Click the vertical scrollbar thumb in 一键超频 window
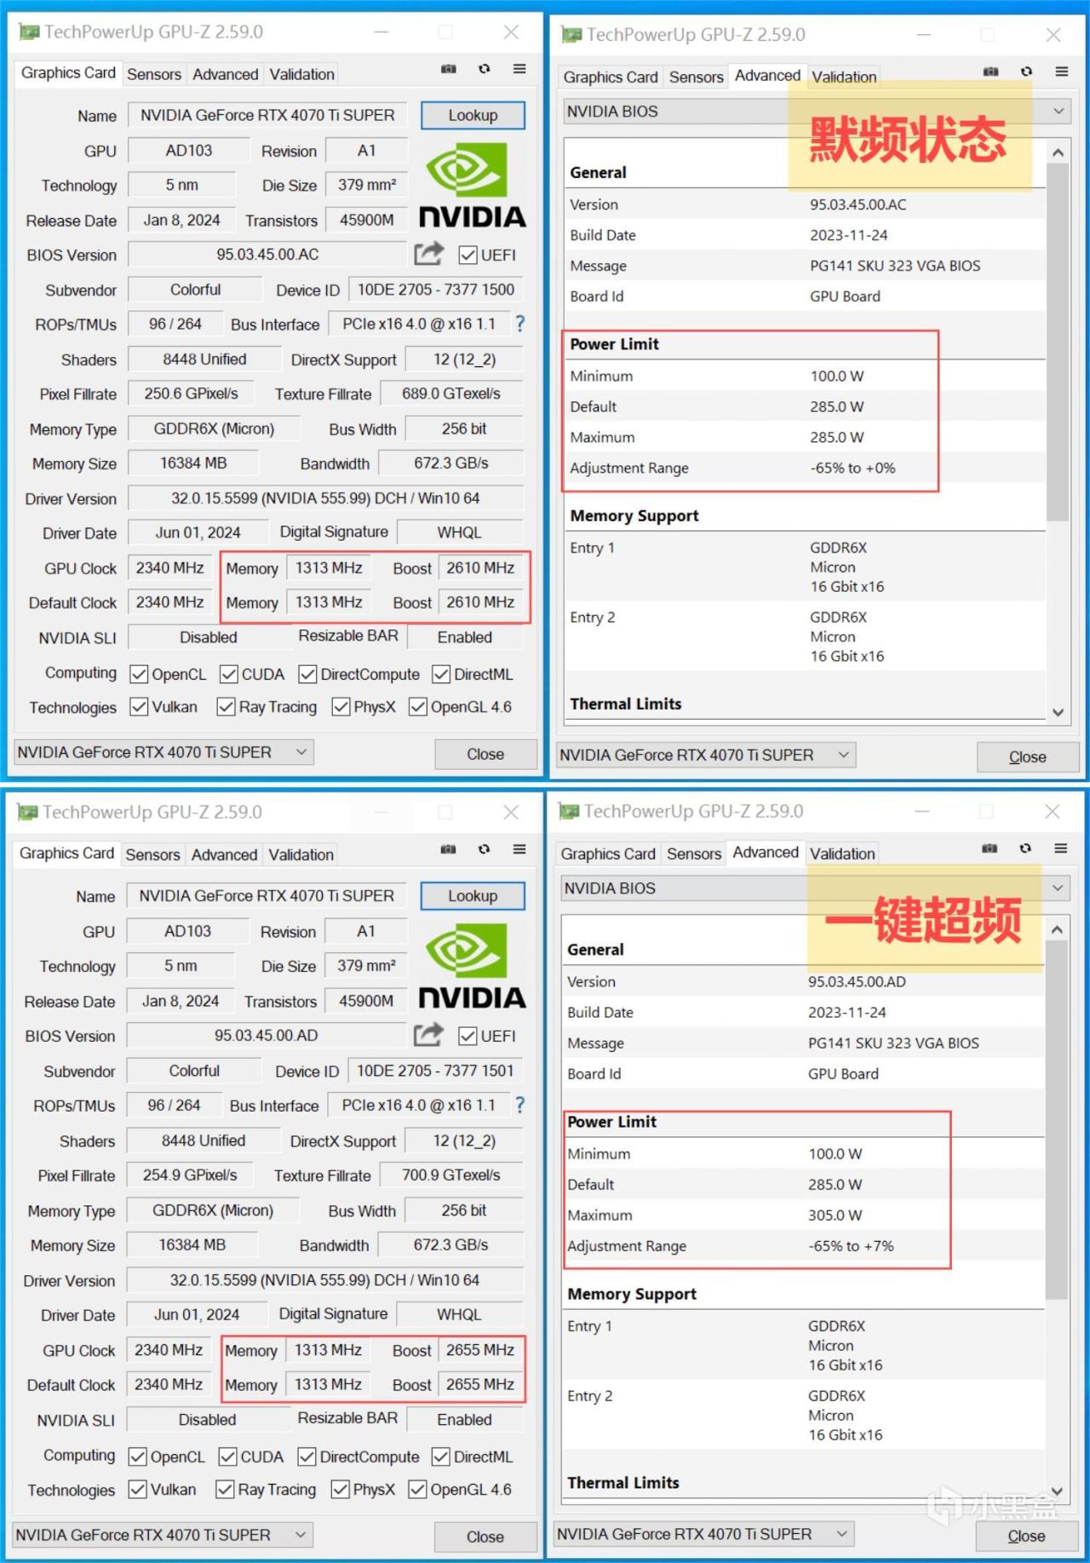The height and width of the screenshot is (1563, 1090). tap(1056, 1120)
